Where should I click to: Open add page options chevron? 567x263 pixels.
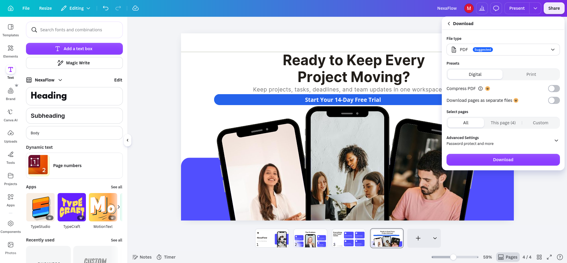[x=435, y=238]
